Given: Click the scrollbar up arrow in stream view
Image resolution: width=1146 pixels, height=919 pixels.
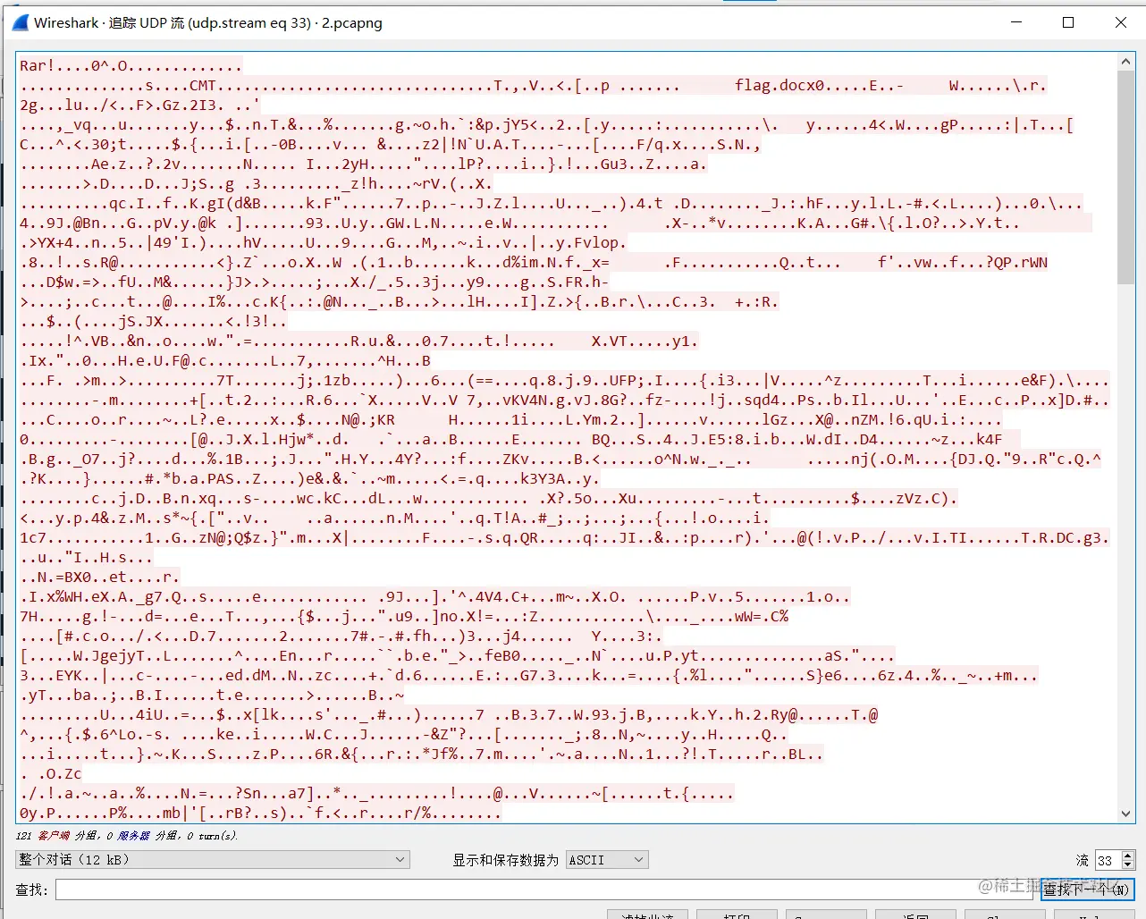Looking at the screenshot, I should point(1126,62).
